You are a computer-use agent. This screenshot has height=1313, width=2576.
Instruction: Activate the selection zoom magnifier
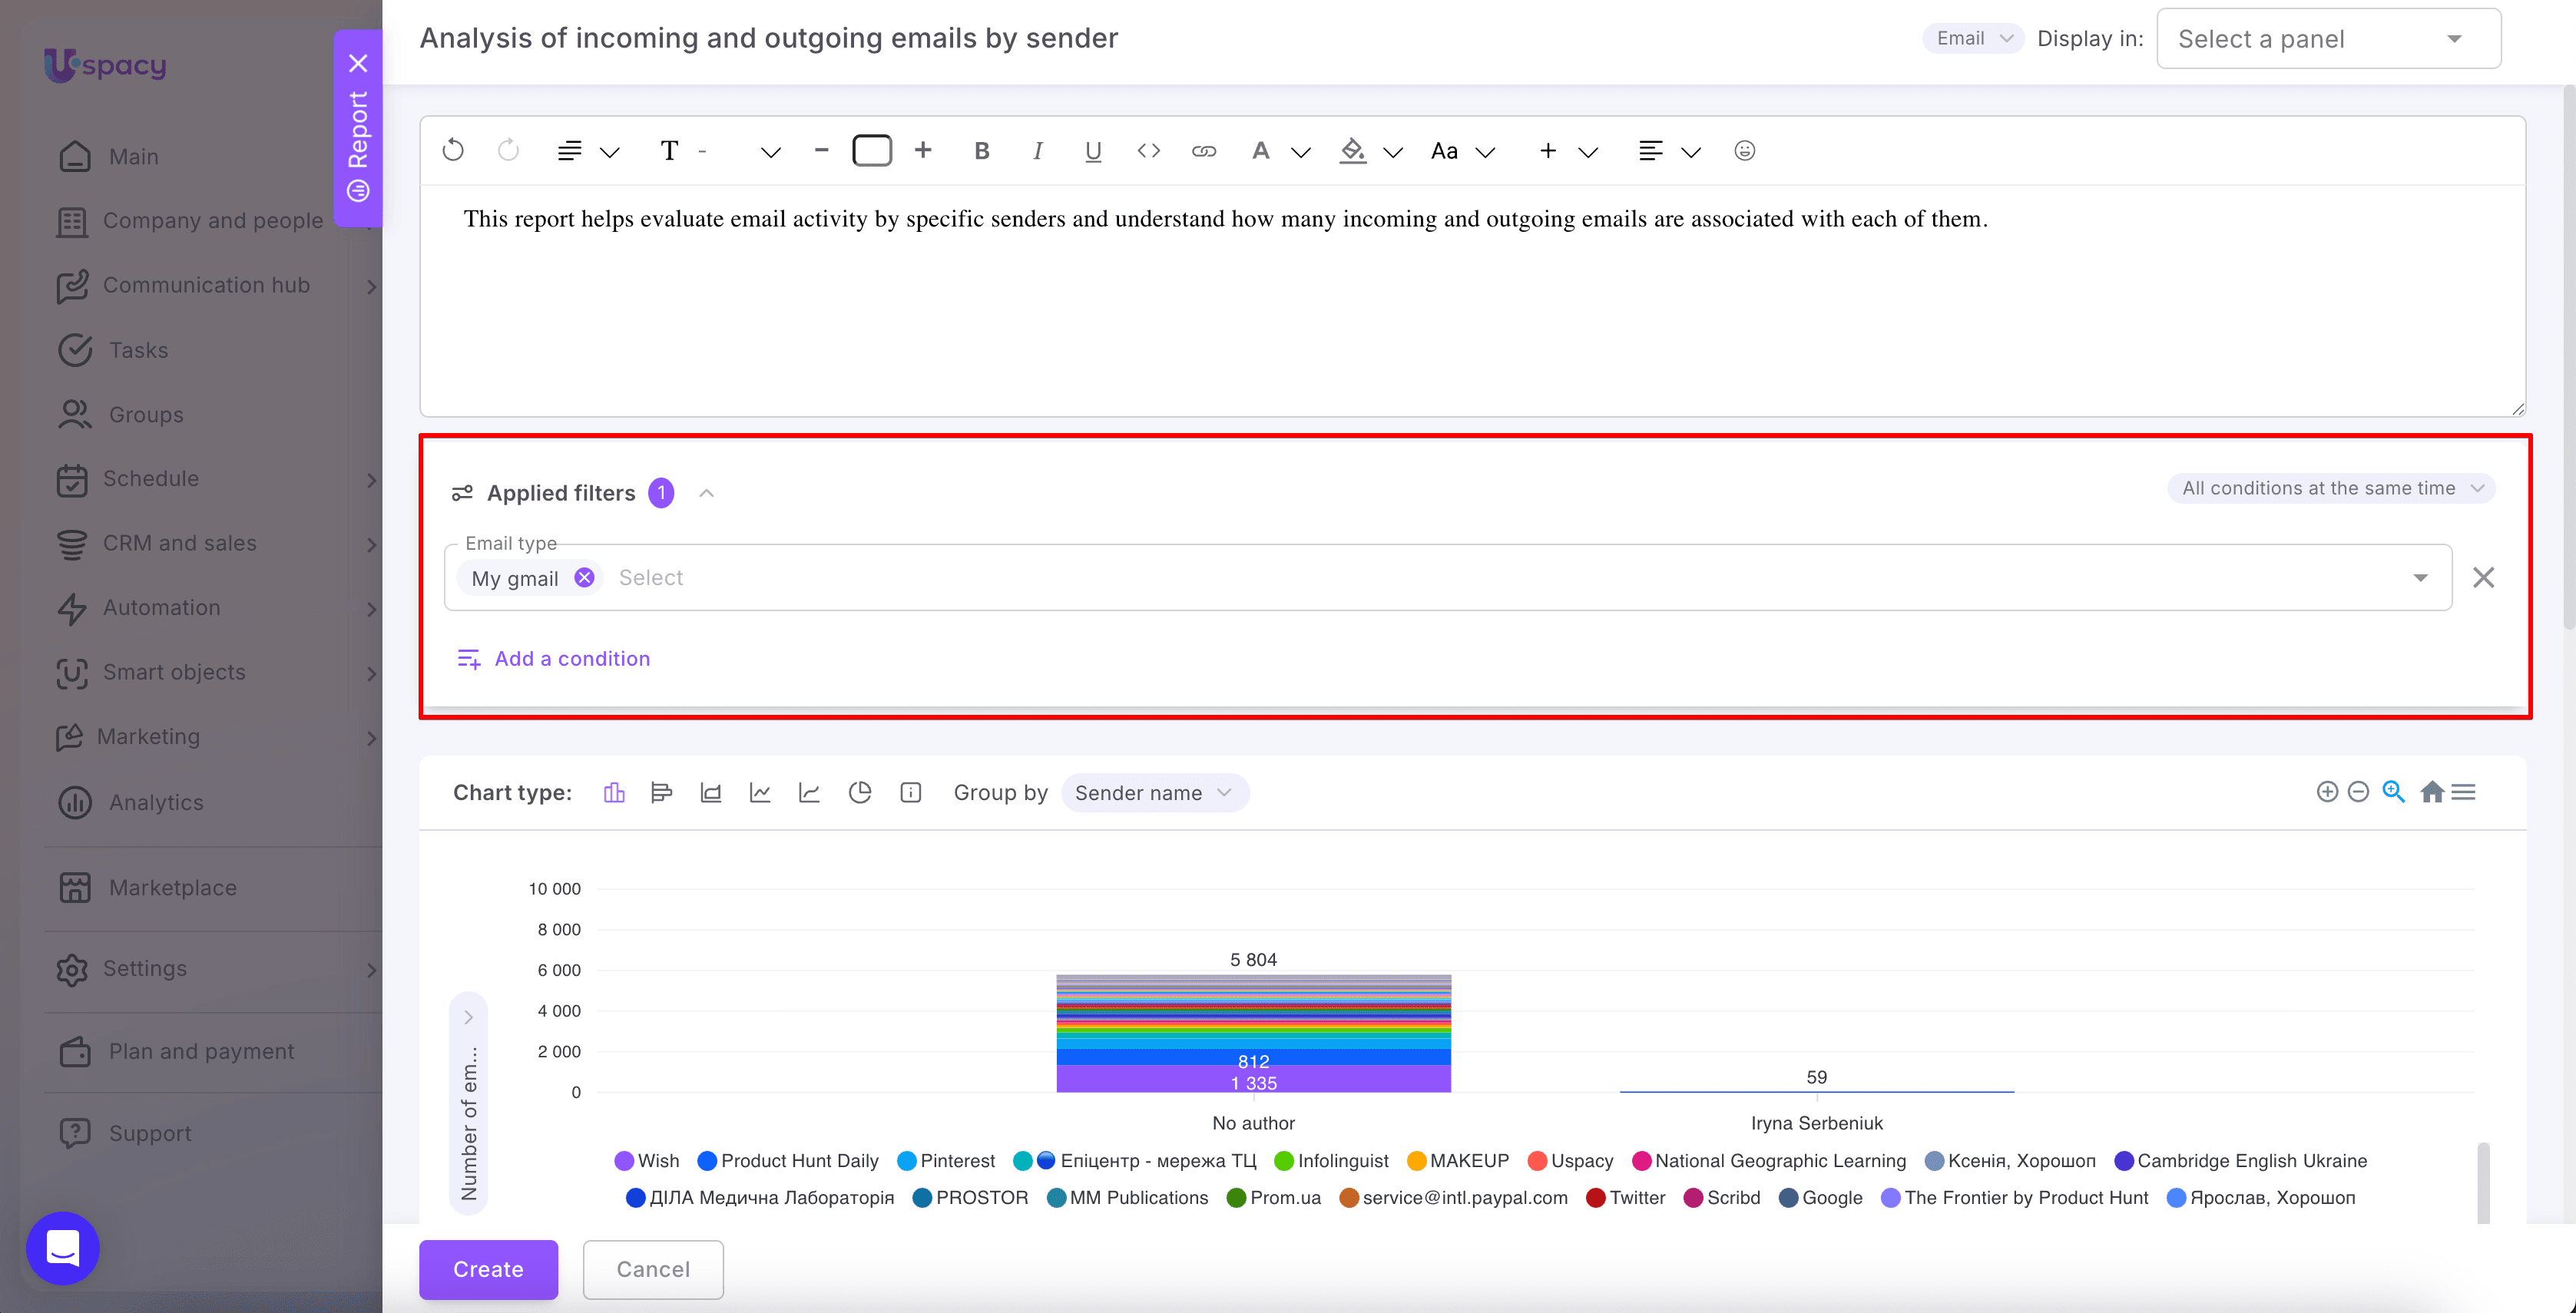(2393, 792)
